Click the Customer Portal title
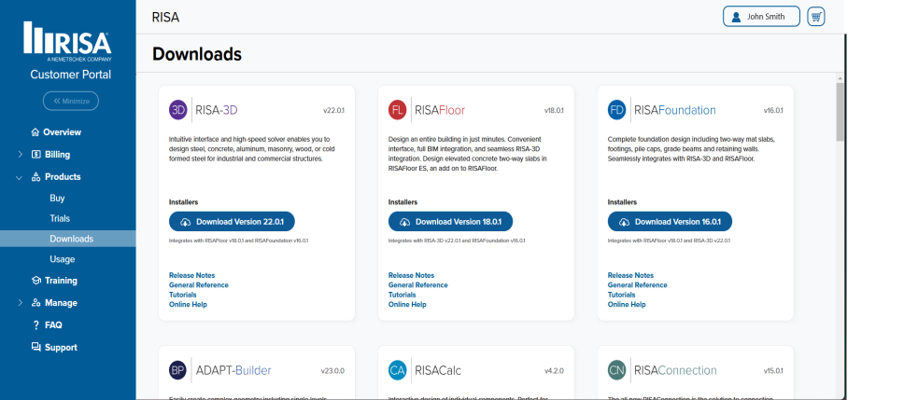Viewport: 904px width, 400px height. click(x=71, y=75)
